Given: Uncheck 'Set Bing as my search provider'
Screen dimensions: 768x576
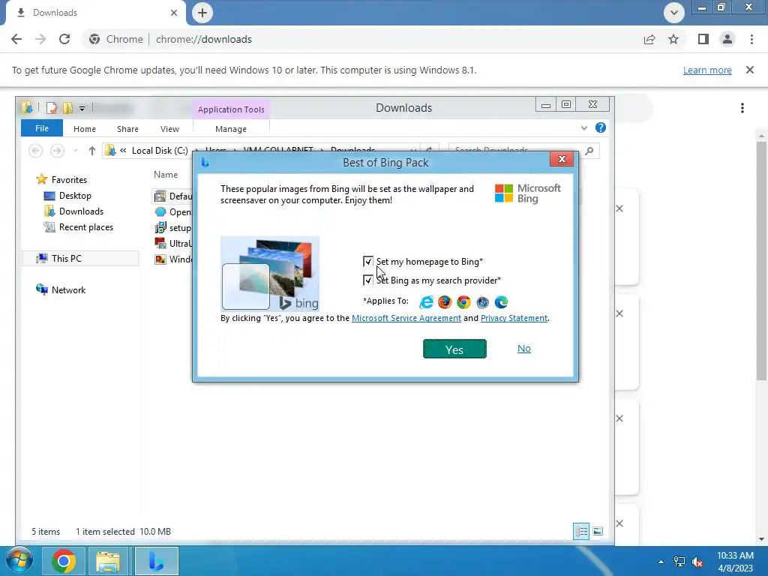Looking at the screenshot, I should 367,280.
